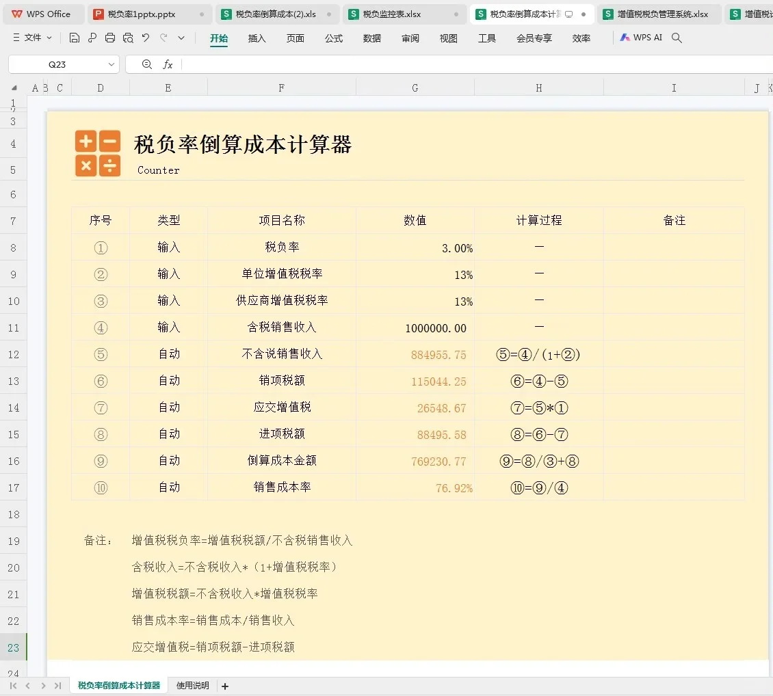Switch to the 公式 ribbon tab
The height and width of the screenshot is (696, 773).
tap(334, 38)
